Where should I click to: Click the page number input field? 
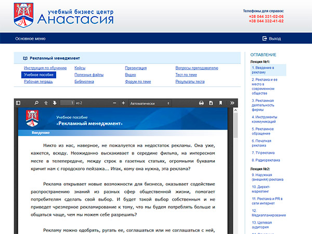click(67, 103)
